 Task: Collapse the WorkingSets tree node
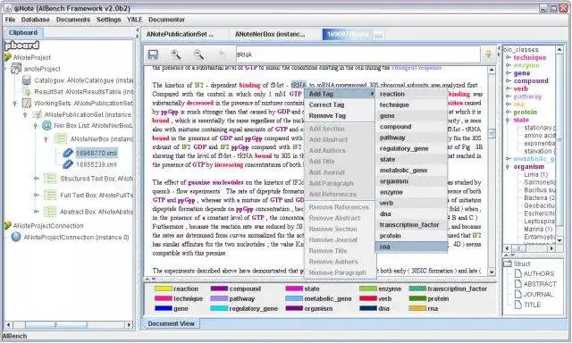coord(15,104)
